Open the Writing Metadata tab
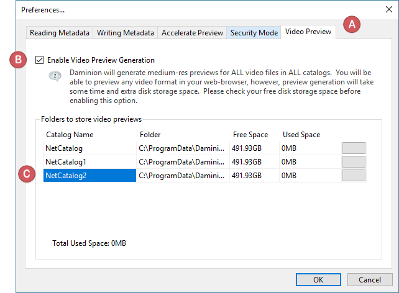This screenshot has height=293, width=399. [126, 33]
